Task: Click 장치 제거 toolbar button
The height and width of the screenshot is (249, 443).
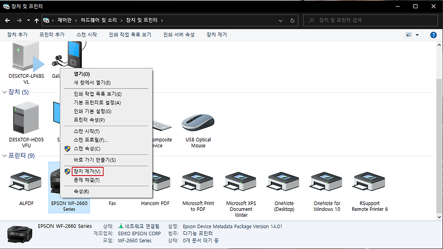Action: (217, 35)
